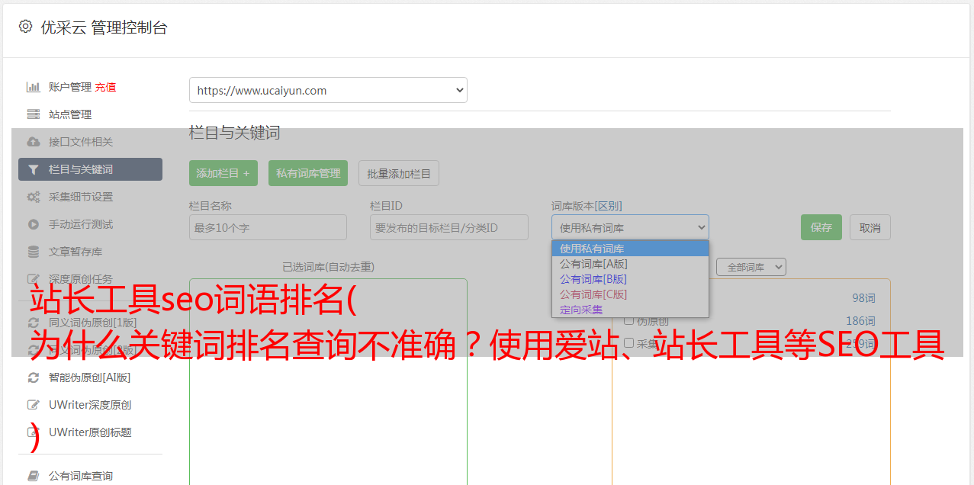Click the 取消 button
Viewport: 974px width, 485px height.
click(870, 227)
